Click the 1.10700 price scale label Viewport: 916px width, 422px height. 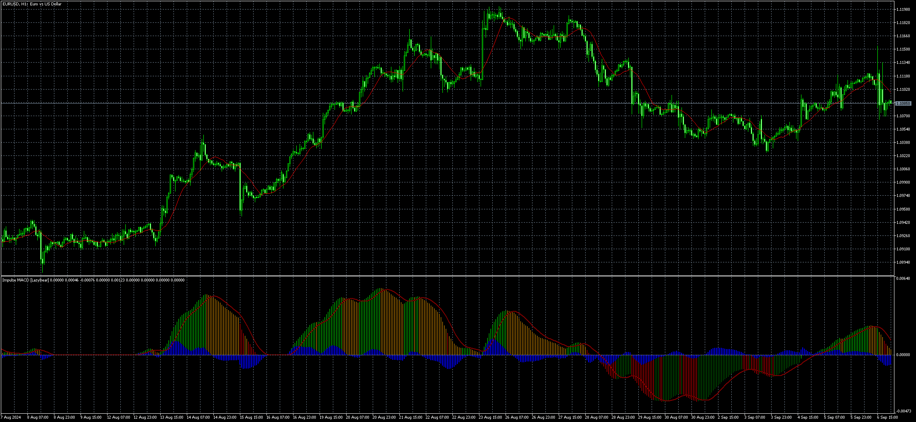903,116
